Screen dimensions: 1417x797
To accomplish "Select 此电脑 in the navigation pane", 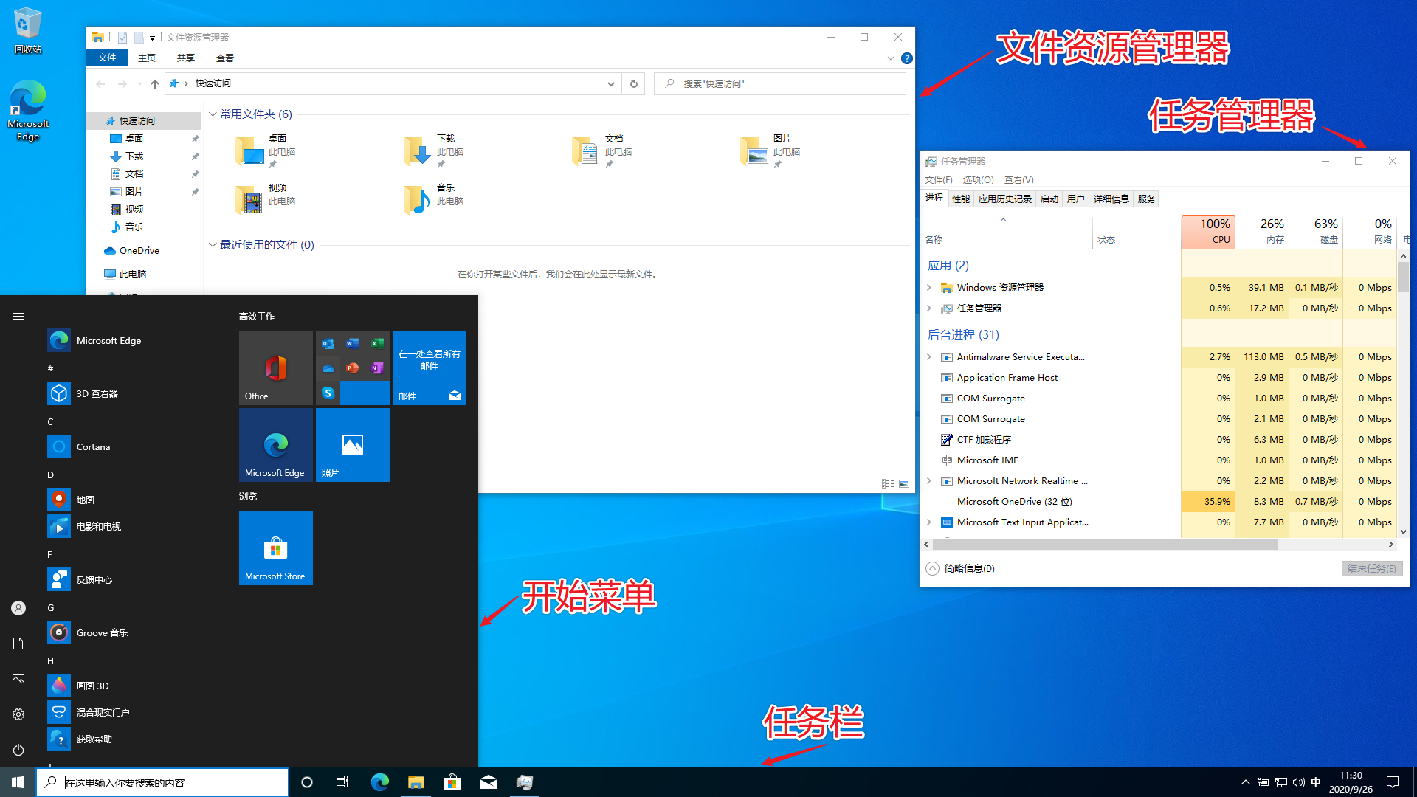I will pyautogui.click(x=133, y=275).
